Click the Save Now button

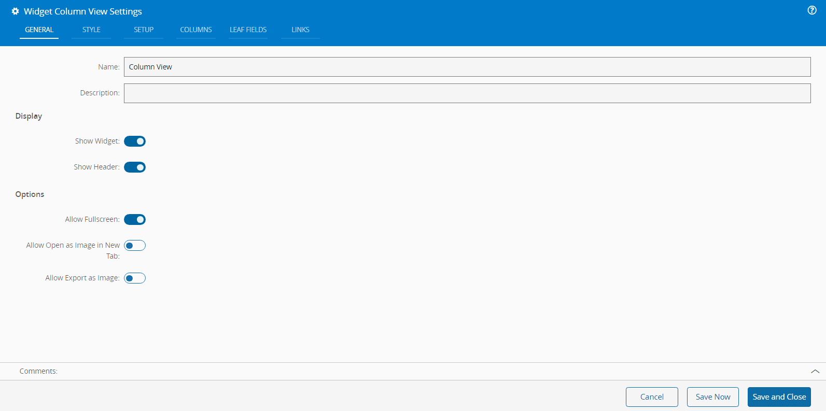click(x=713, y=397)
